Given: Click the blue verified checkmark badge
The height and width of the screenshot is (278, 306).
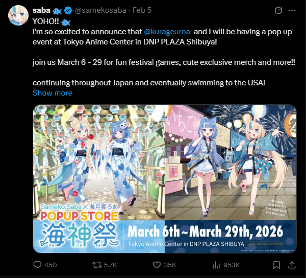Looking at the screenshot, I should click(68, 10).
